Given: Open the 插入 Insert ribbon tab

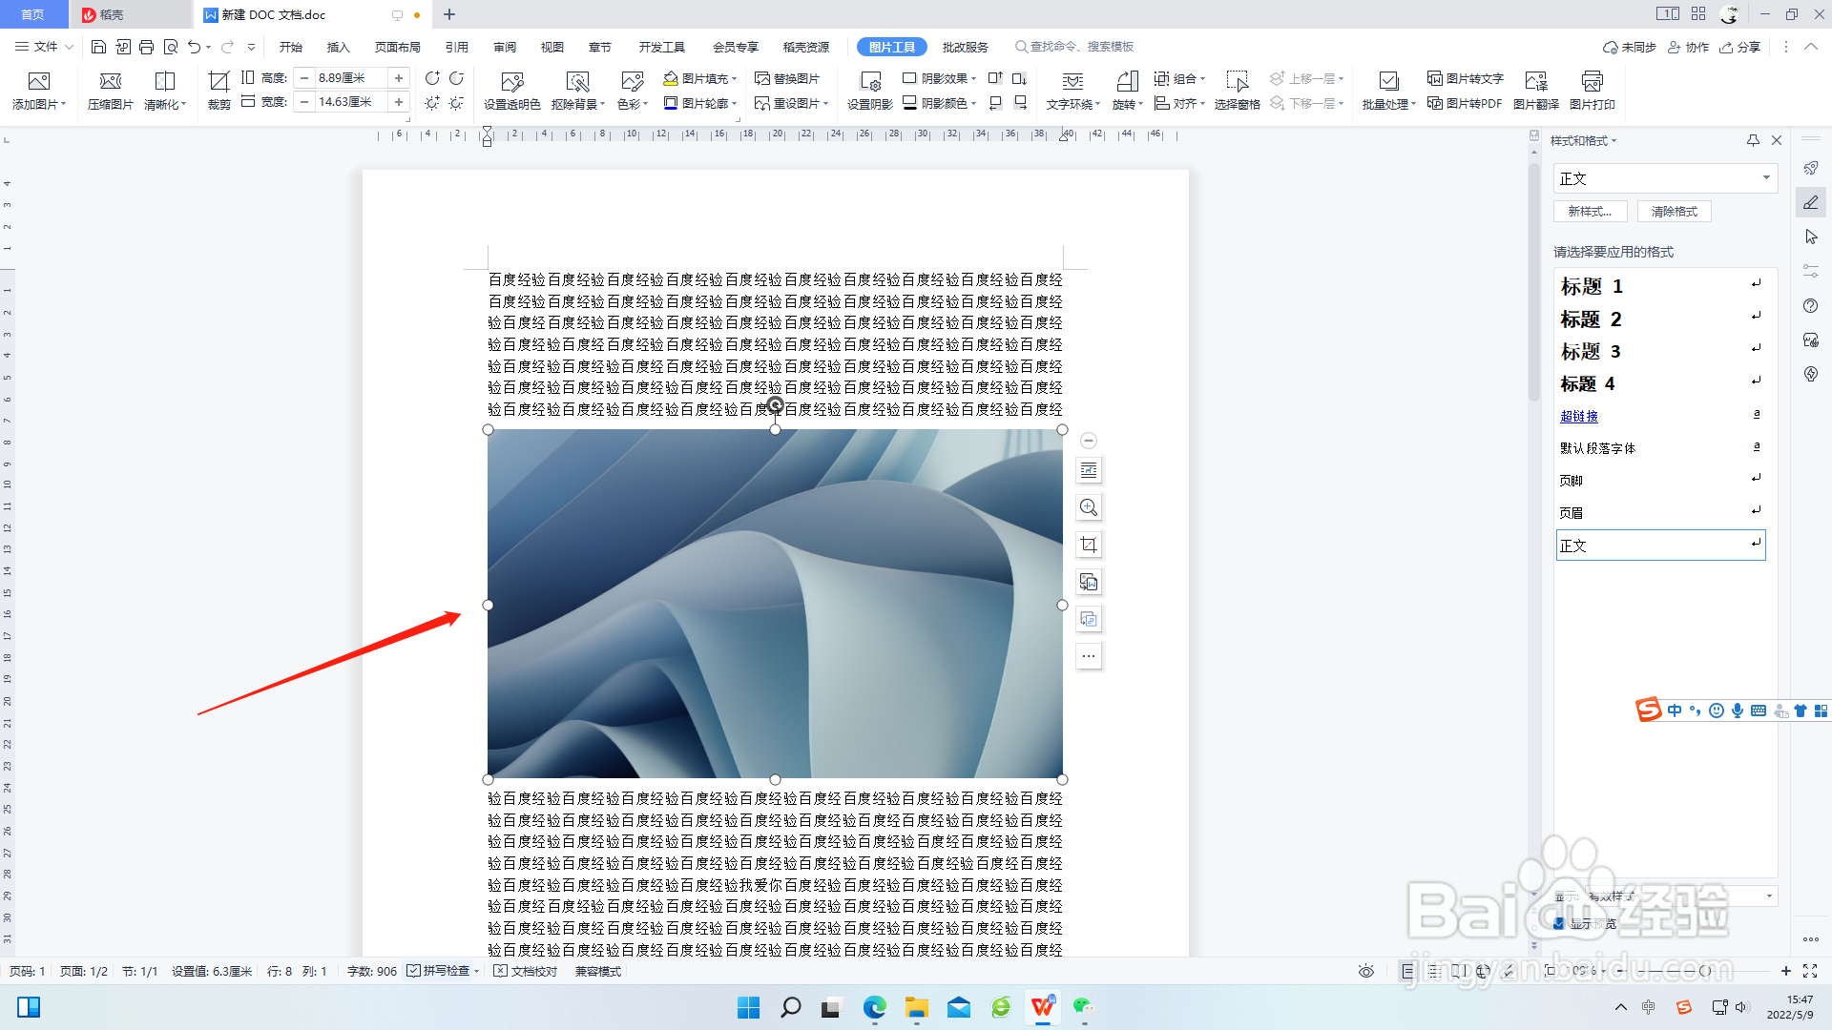Looking at the screenshot, I should pyautogui.click(x=339, y=47).
